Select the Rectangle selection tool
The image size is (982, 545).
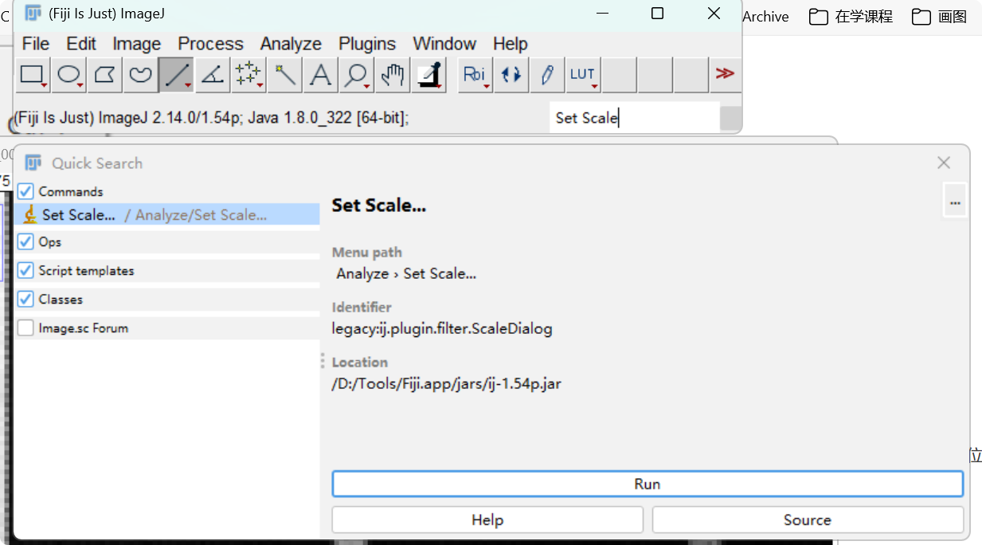pos(33,75)
